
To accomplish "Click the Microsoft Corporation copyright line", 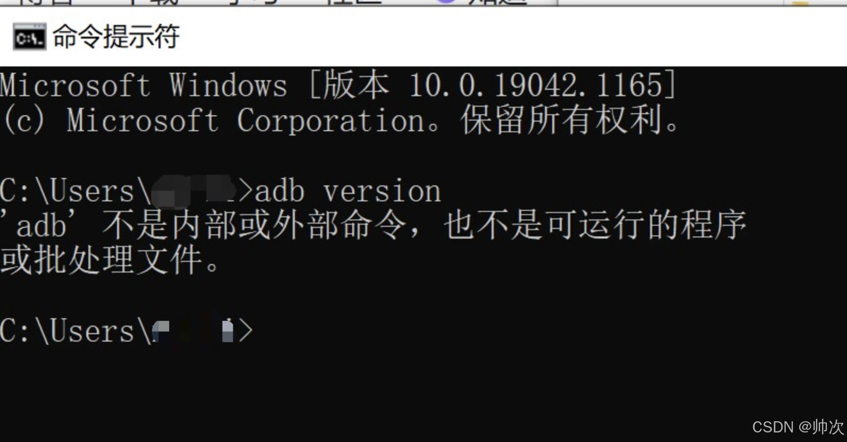I will 341,120.
